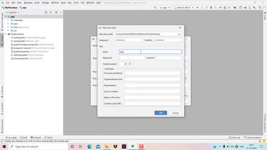This screenshot has height=150, width=267.
Task: Click the State or Province field
Action: [x=153, y=97]
